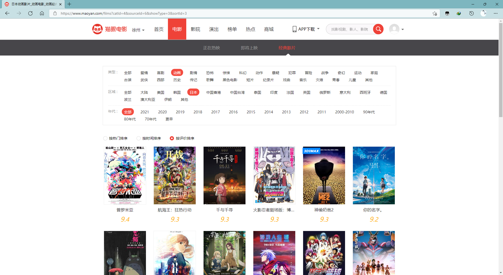Screen dimensions: 503x275
Task: Click the browser profile avatar icon
Action: point(484,13)
